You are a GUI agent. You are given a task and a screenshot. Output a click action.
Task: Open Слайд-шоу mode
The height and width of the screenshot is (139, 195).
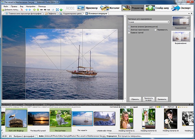coord(157,8)
